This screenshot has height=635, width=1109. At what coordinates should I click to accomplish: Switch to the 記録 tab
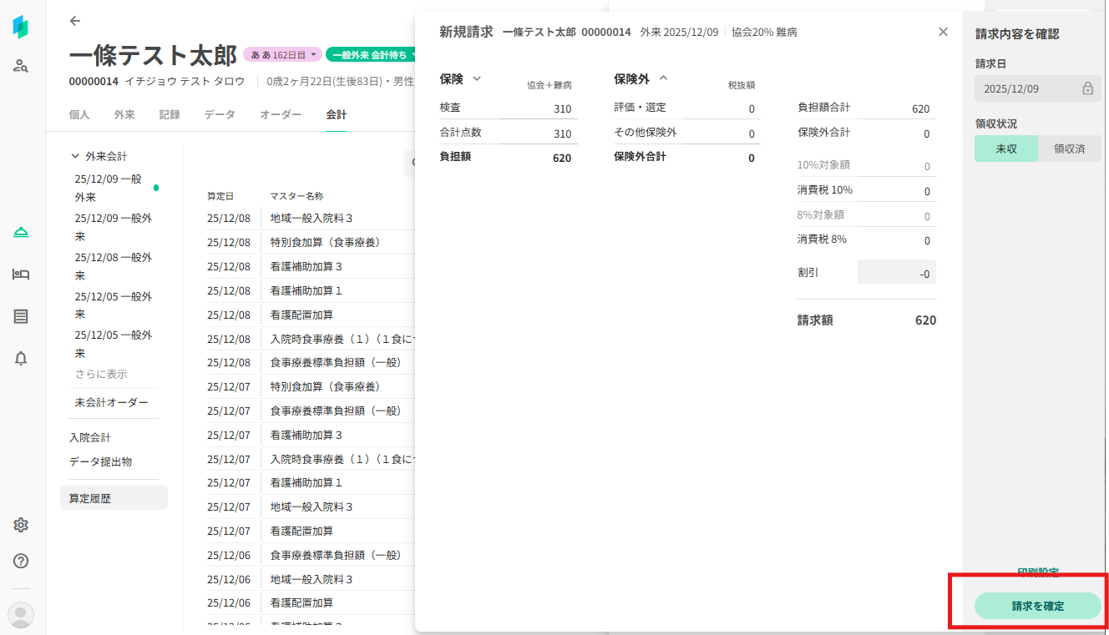(170, 114)
